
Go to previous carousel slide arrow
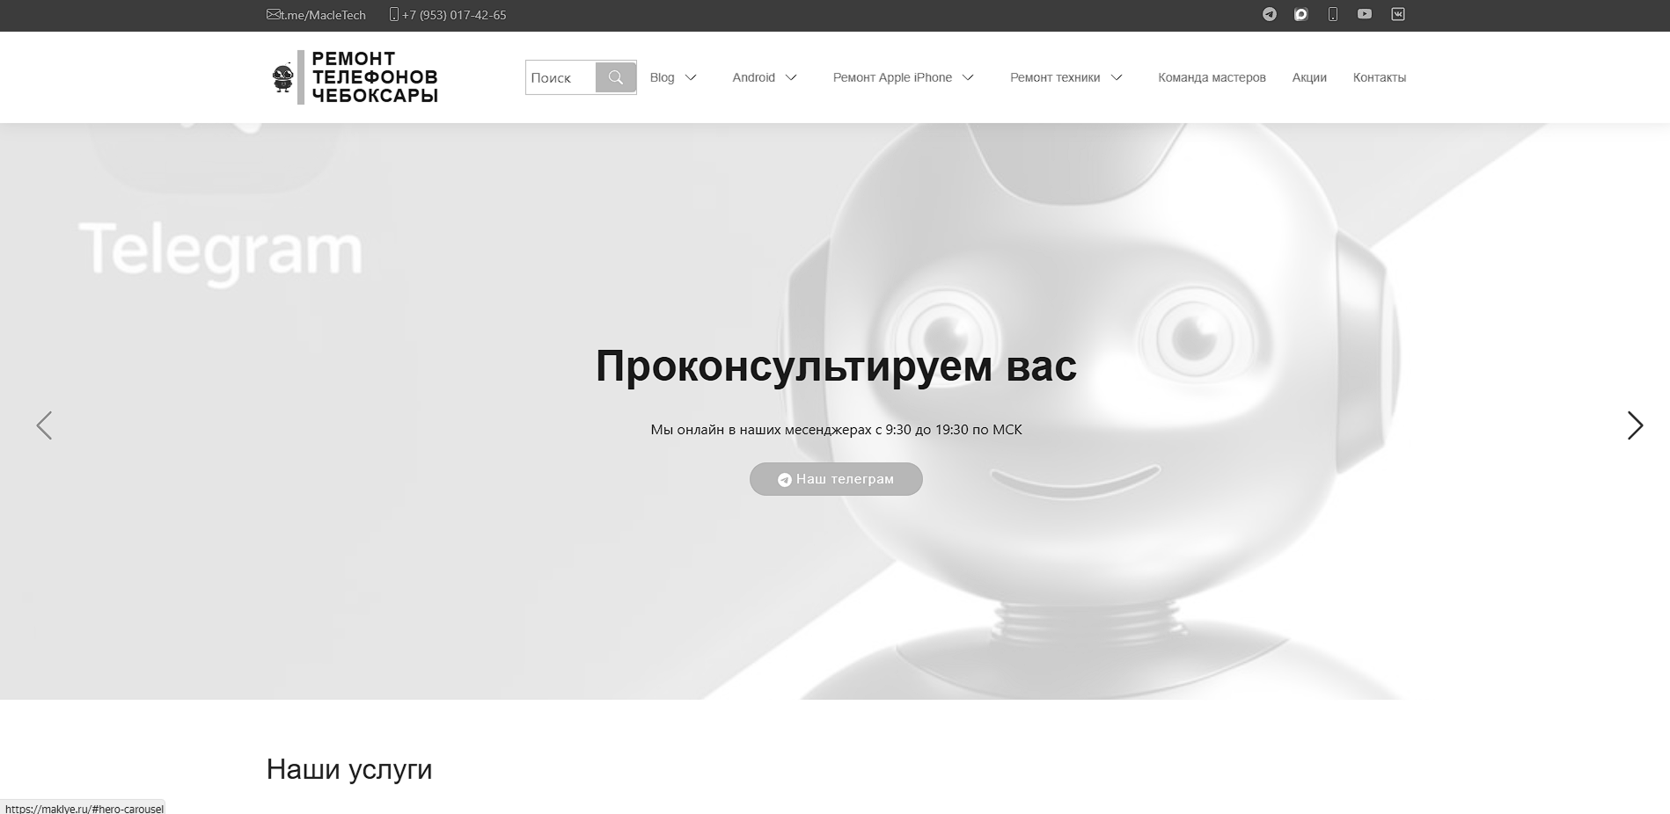pyautogui.click(x=44, y=425)
